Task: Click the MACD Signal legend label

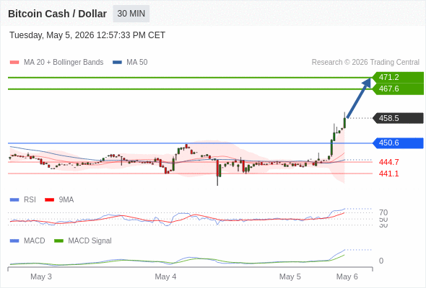Action: pos(90,241)
